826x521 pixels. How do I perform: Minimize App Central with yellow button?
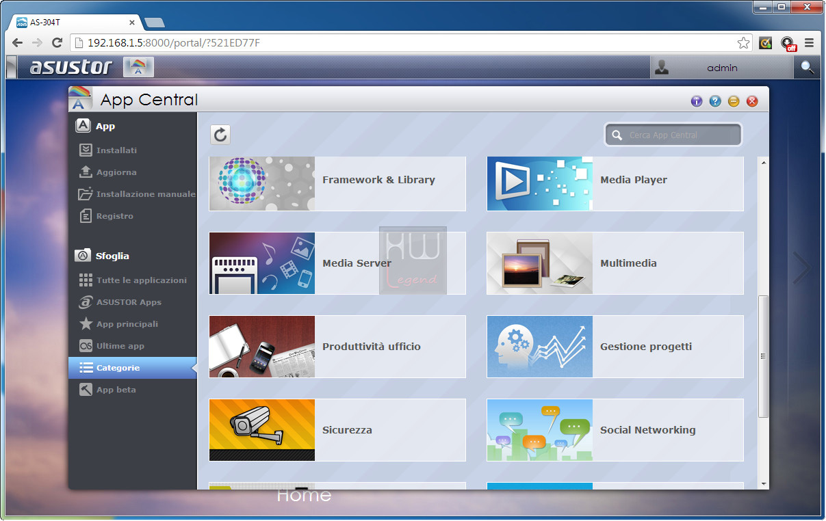pos(734,101)
